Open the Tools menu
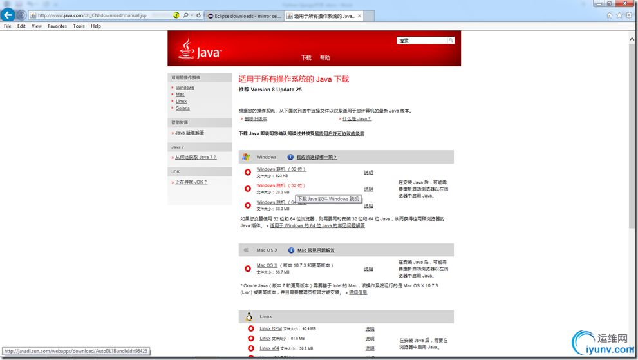 click(x=79, y=26)
